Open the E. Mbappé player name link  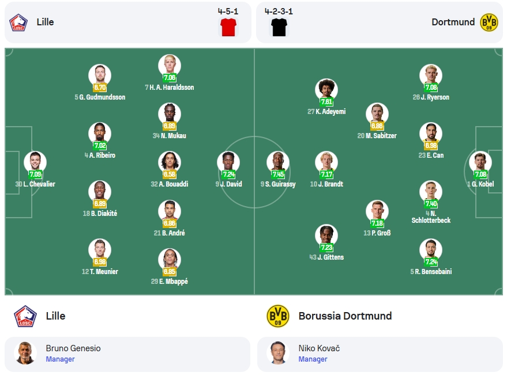[x=170, y=282]
